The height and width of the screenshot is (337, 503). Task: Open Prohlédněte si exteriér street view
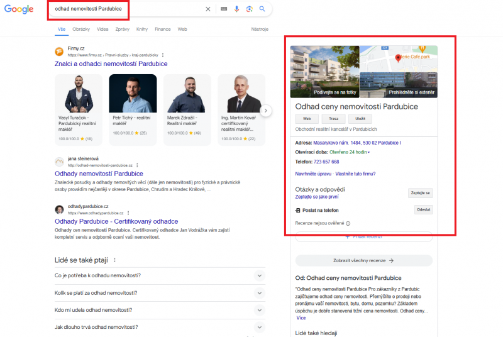point(399,85)
